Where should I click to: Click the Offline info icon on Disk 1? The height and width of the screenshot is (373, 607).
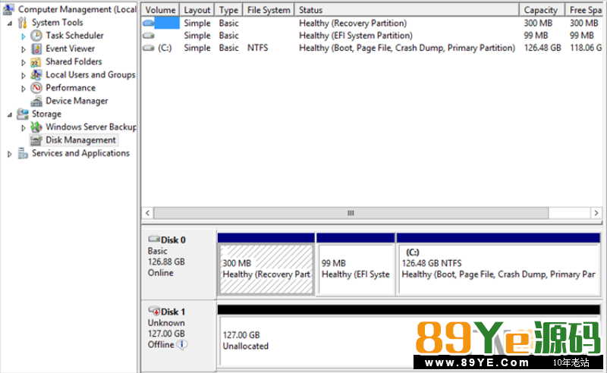pyautogui.click(x=182, y=344)
